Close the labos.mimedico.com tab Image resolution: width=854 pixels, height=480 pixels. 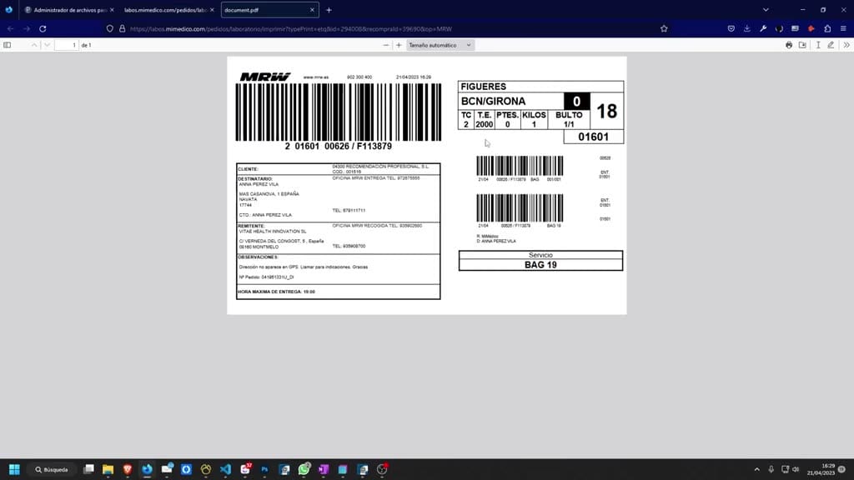(x=212, y=10)
